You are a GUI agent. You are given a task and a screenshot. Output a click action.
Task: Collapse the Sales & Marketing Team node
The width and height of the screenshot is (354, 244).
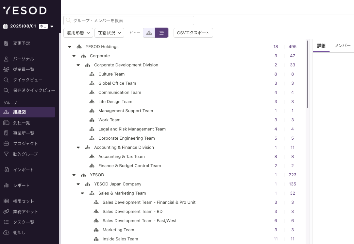(82, 193)
